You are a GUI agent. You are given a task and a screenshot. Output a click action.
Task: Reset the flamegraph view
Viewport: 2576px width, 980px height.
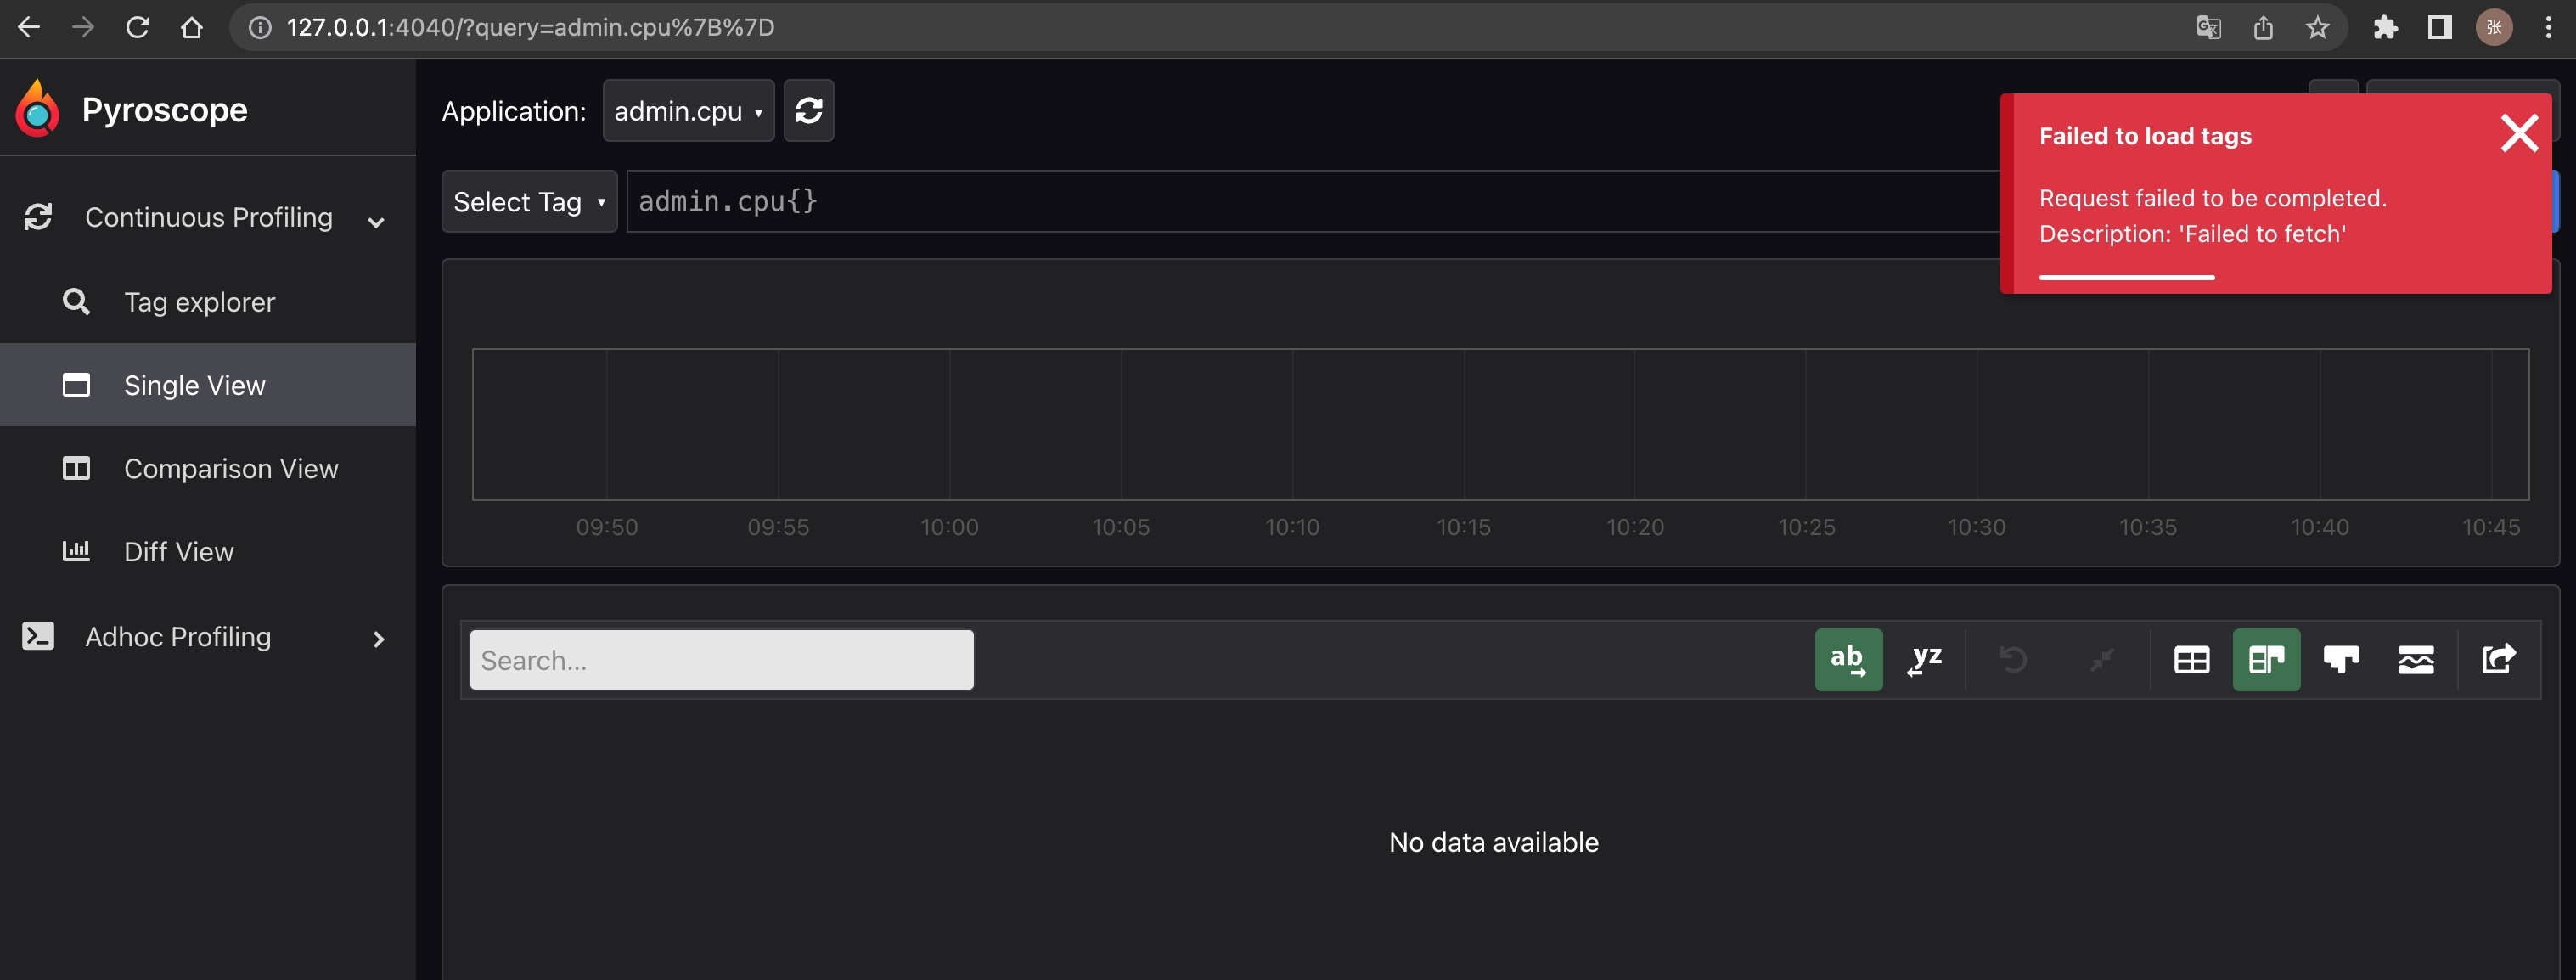click(x=2014, y=660)
